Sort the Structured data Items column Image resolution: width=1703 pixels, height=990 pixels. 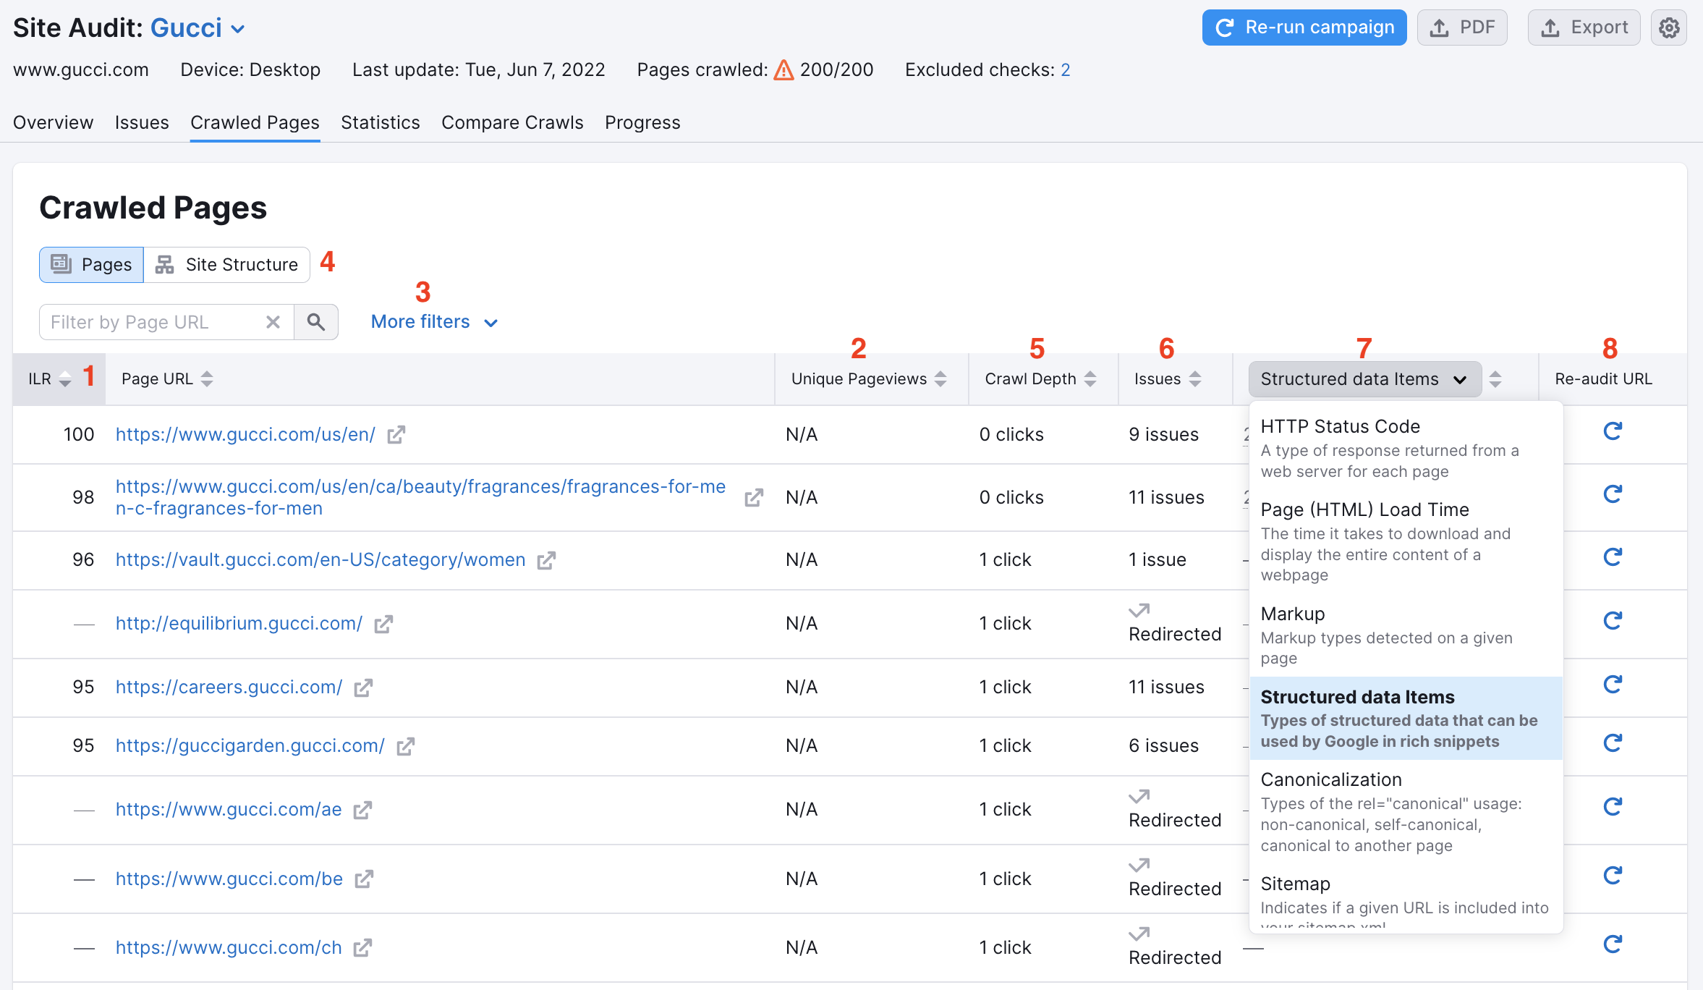(x=1495, y=379)
